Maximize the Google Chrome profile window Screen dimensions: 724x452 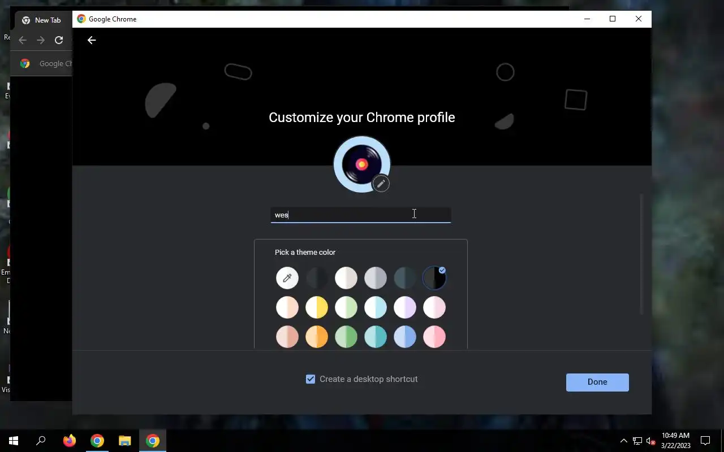pos(613,19)
